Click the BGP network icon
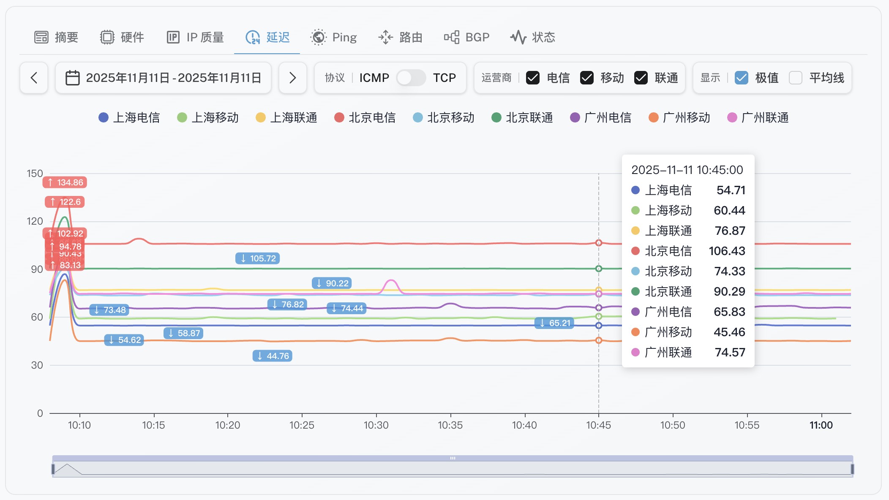Image resolution: width=889 pixels, height=500 pixels. (452, 37)
